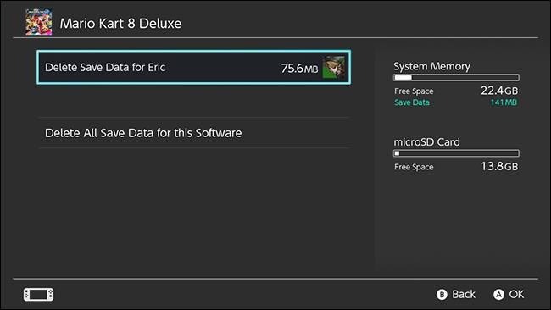Image resolution: width=551 pixels, height=310 pixels.
Task: Click the Free Space label under System Memory
Action: [x=414, y=91]
